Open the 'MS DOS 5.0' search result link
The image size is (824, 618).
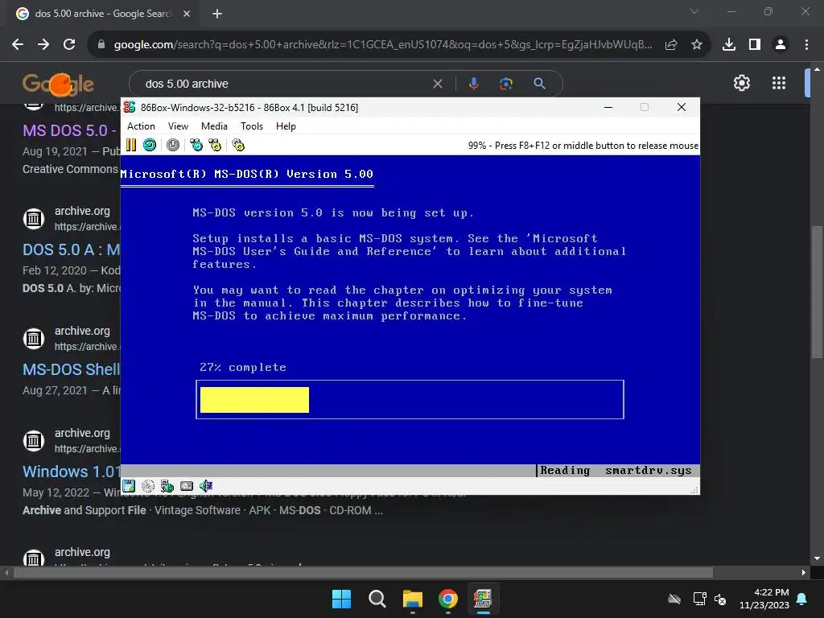tap(69, 130)
